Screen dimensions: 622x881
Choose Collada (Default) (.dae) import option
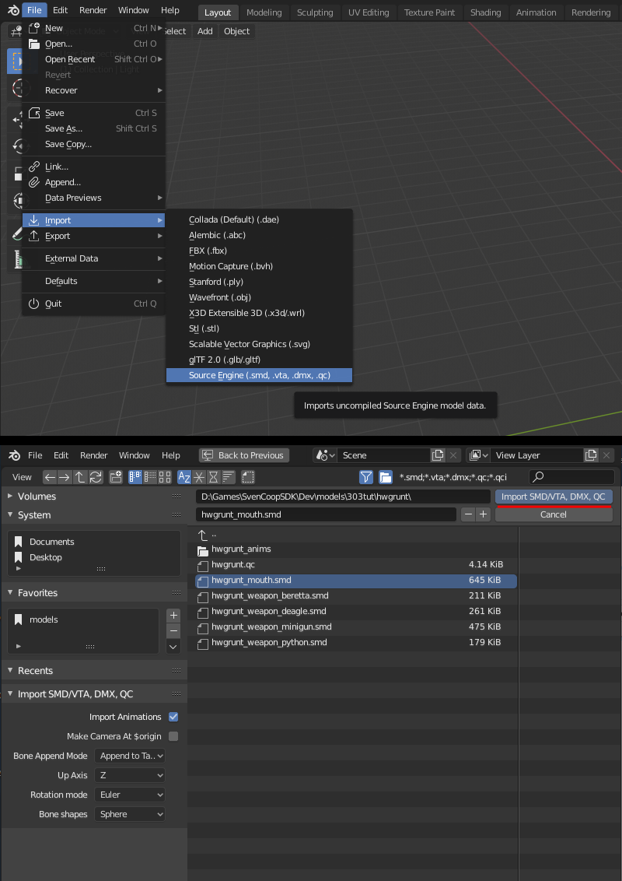(x=260, y=219)
